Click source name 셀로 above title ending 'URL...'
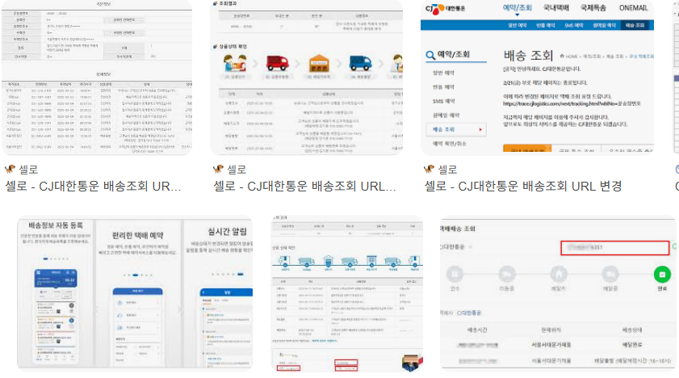679x378 pixels. 237,170
